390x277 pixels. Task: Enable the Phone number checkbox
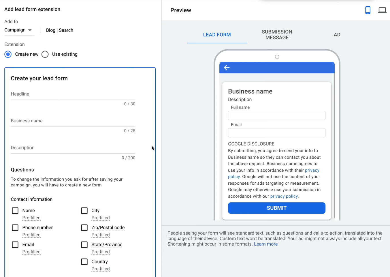[15, 228]
